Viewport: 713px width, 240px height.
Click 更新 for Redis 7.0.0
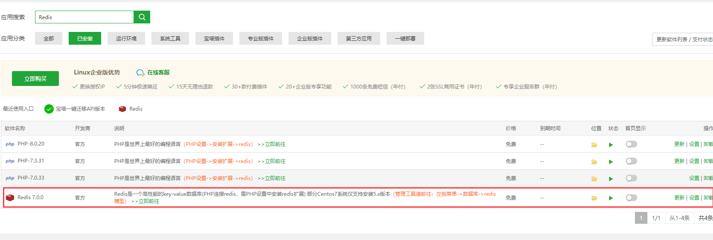[679, 198]
